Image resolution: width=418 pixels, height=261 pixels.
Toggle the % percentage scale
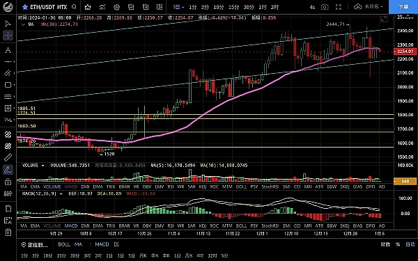coord(398,244)
